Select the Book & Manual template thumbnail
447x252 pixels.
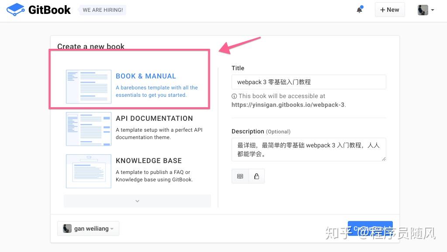[89, 87]
